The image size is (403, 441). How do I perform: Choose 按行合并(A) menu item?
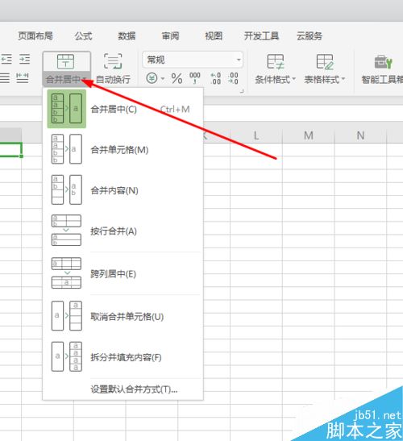coord(123,231)
